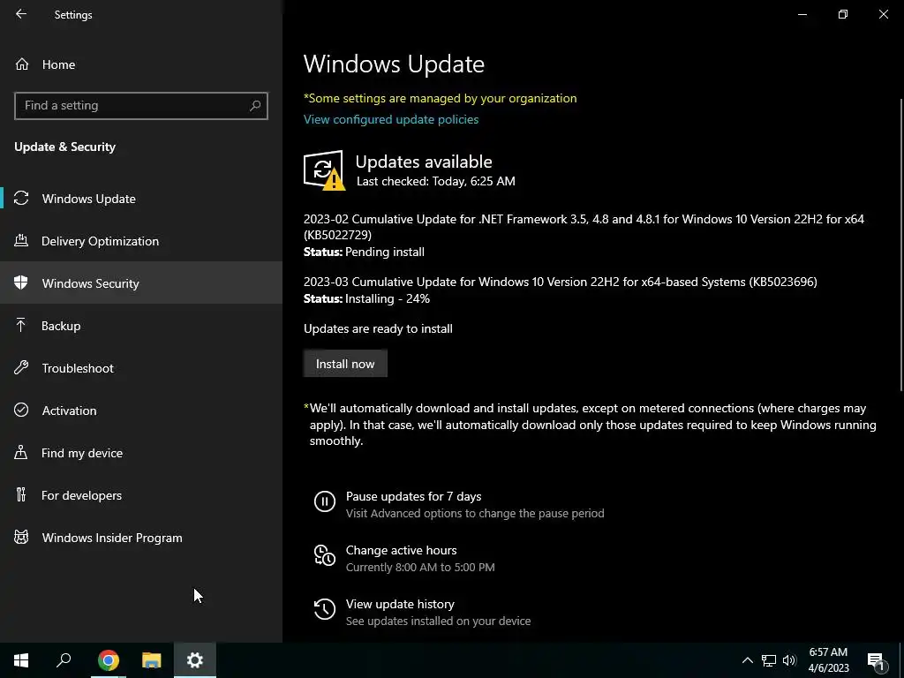Open Backup settings

click(141, 326)
